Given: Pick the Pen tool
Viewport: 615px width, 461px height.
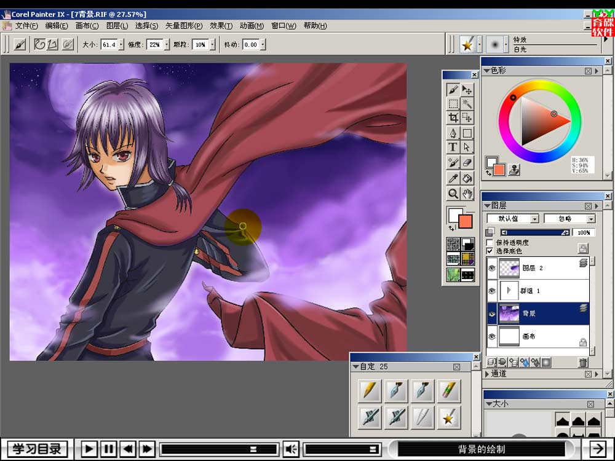Looking at the screenshot, I should [453, 133].
